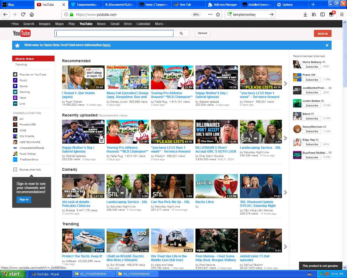The width and height of the screenshot is (347, 278).
Task: Focus the YouTube search input field
Action: 114,33
